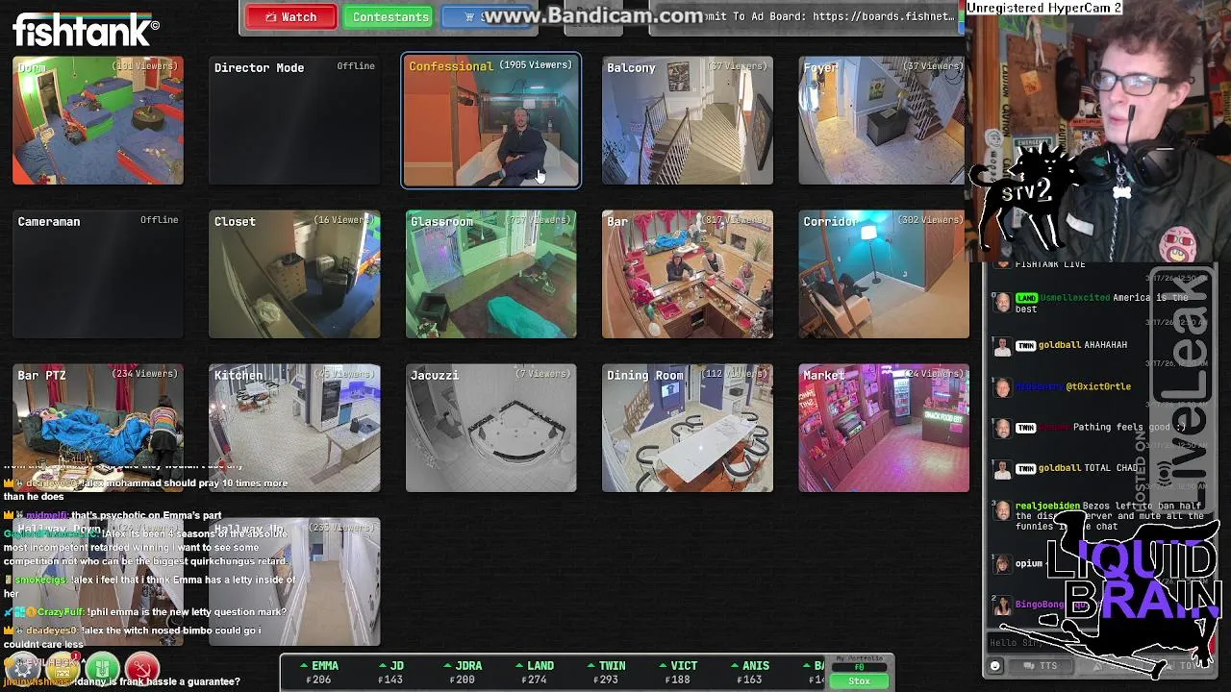
Task: Click the JDRA stock ticker entry
Action: click(x=462, y=672)
